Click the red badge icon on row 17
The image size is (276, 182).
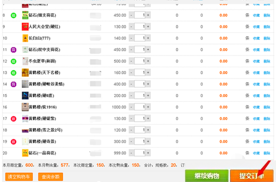[x=13, y=119]
